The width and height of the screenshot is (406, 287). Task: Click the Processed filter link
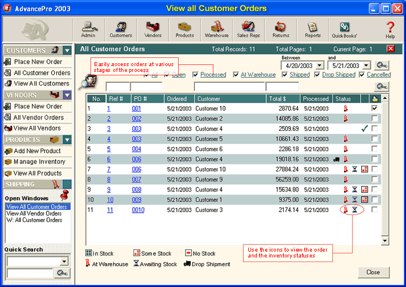point(213,75)
